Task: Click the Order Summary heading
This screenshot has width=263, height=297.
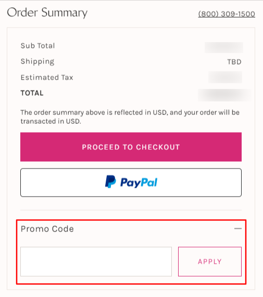Action: click(x=47, y=12)
